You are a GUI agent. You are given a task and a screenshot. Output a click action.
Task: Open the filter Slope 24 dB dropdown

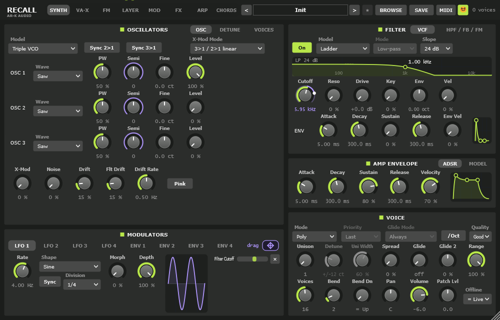pos(436,49)
